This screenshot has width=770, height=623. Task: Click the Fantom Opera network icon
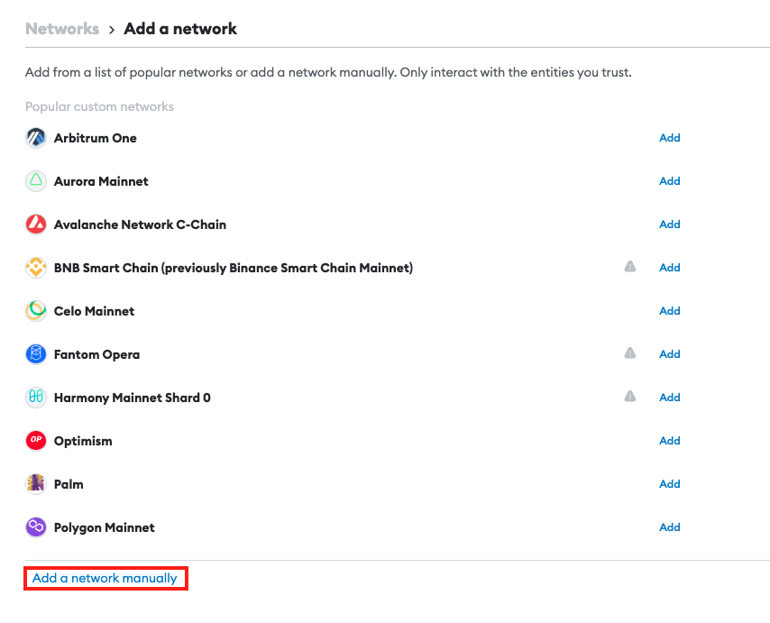coord(35,354)
